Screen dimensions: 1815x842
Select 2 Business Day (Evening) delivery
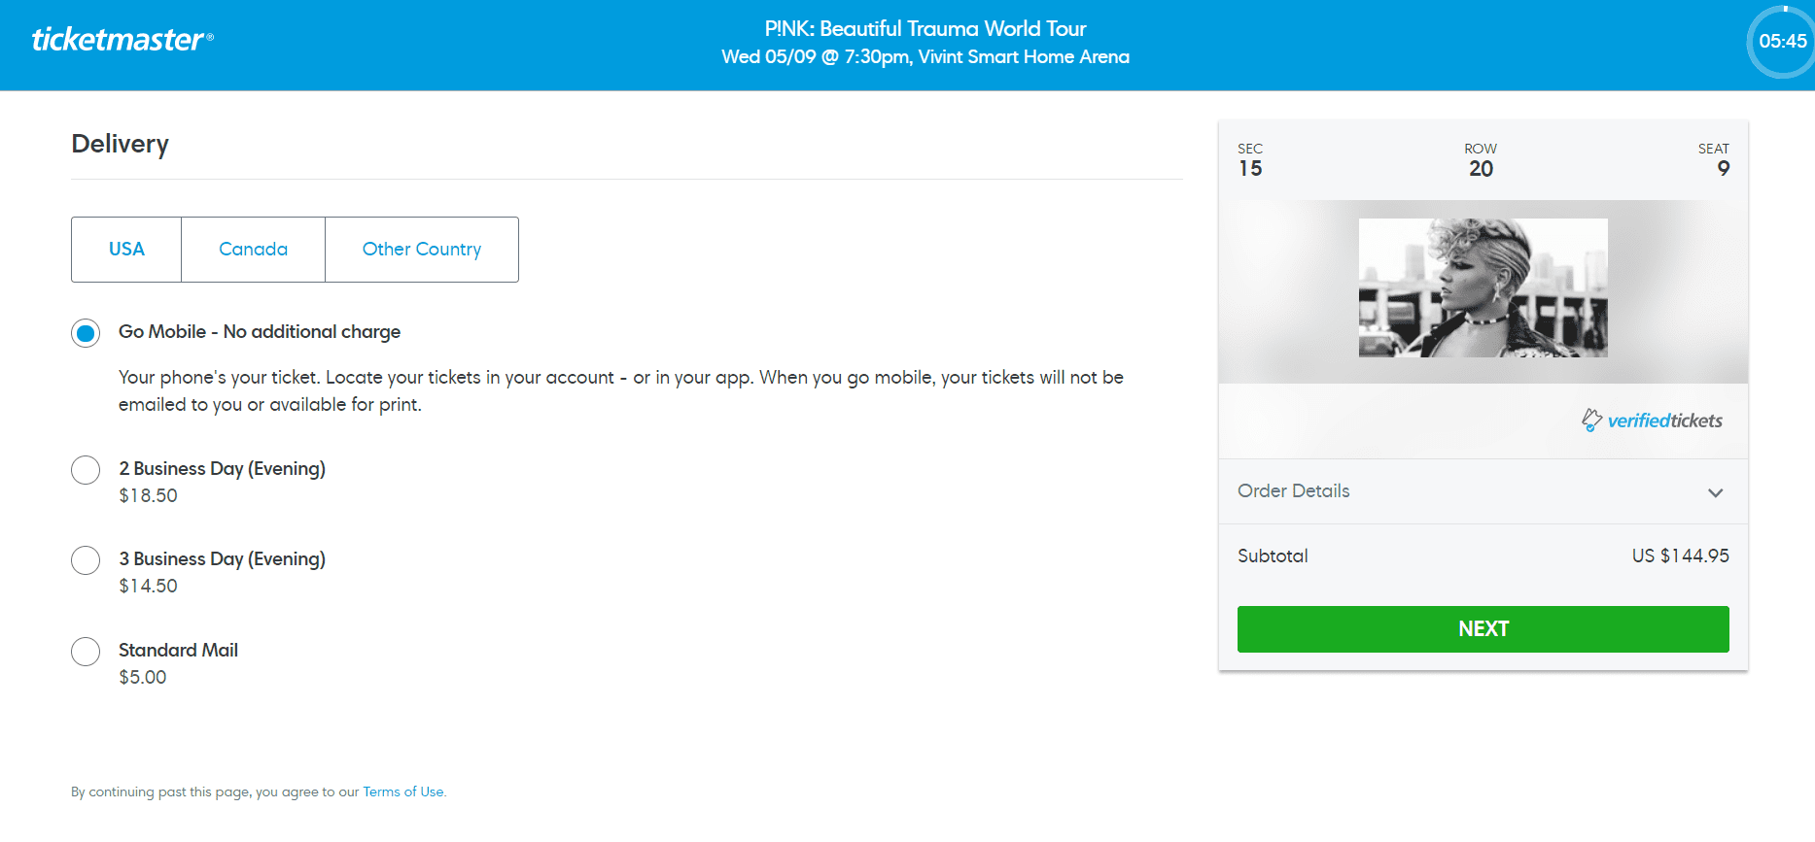86,470
